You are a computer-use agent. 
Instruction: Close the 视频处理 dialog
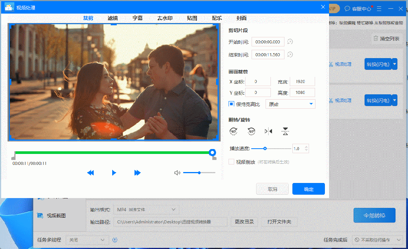tap(323, 7)
